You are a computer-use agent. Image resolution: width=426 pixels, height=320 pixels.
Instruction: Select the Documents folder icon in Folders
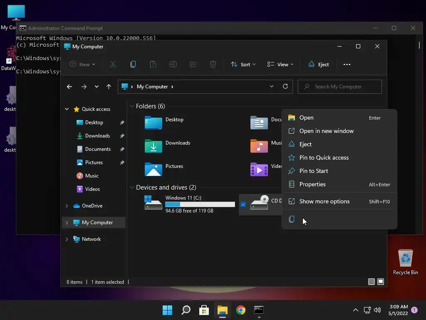click(259, 122)
